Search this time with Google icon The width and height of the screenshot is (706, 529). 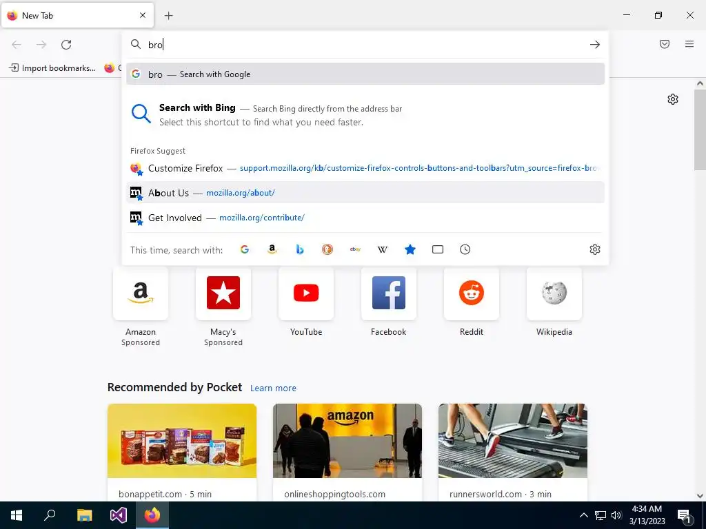[245, 249]
